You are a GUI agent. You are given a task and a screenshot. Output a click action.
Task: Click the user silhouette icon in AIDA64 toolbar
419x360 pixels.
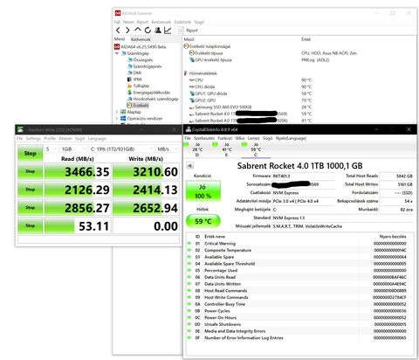[x=158, y=30]
